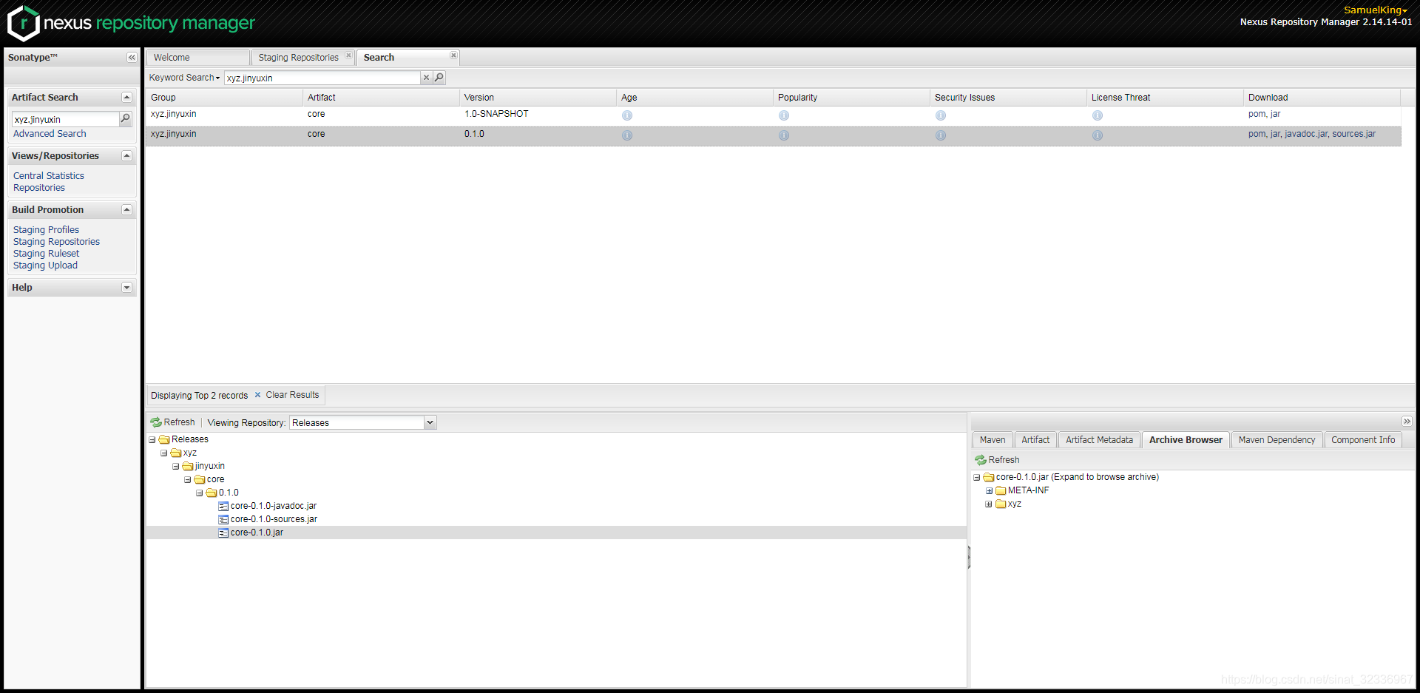Sort by Group column header
The image size is (1420, 693).
click(x=224, y=98)
